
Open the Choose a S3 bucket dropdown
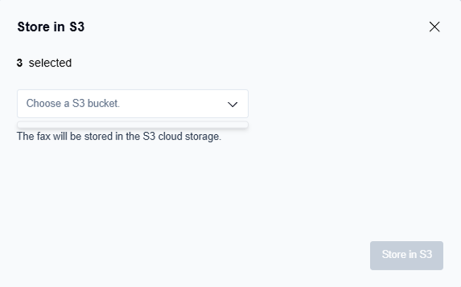pos(132,104)
